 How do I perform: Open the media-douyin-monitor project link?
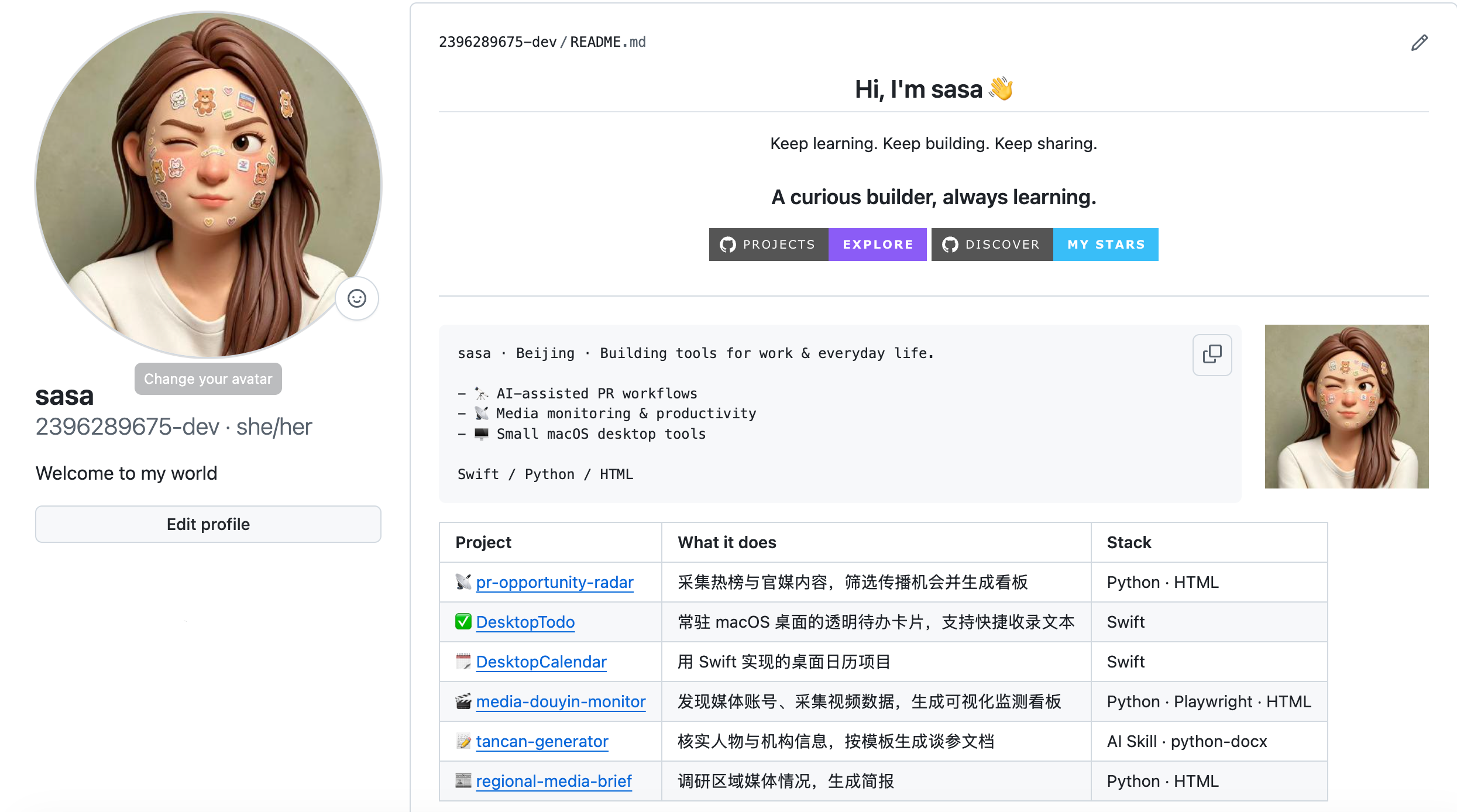[561, 701]
